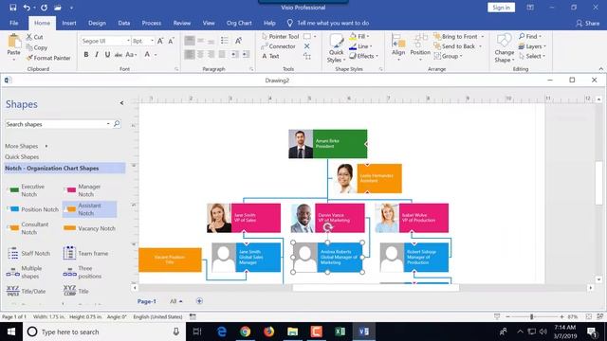Open Windows Start menu

pos(11,332)
